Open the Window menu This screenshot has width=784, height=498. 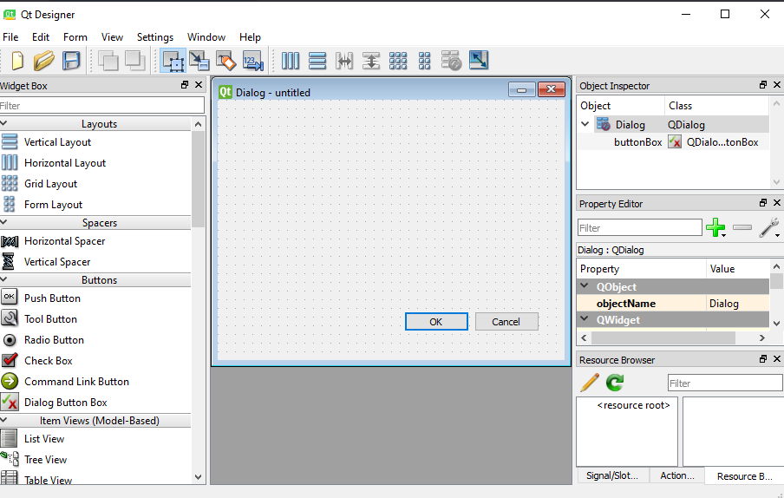pyautogui.click(x=206, y=37)
